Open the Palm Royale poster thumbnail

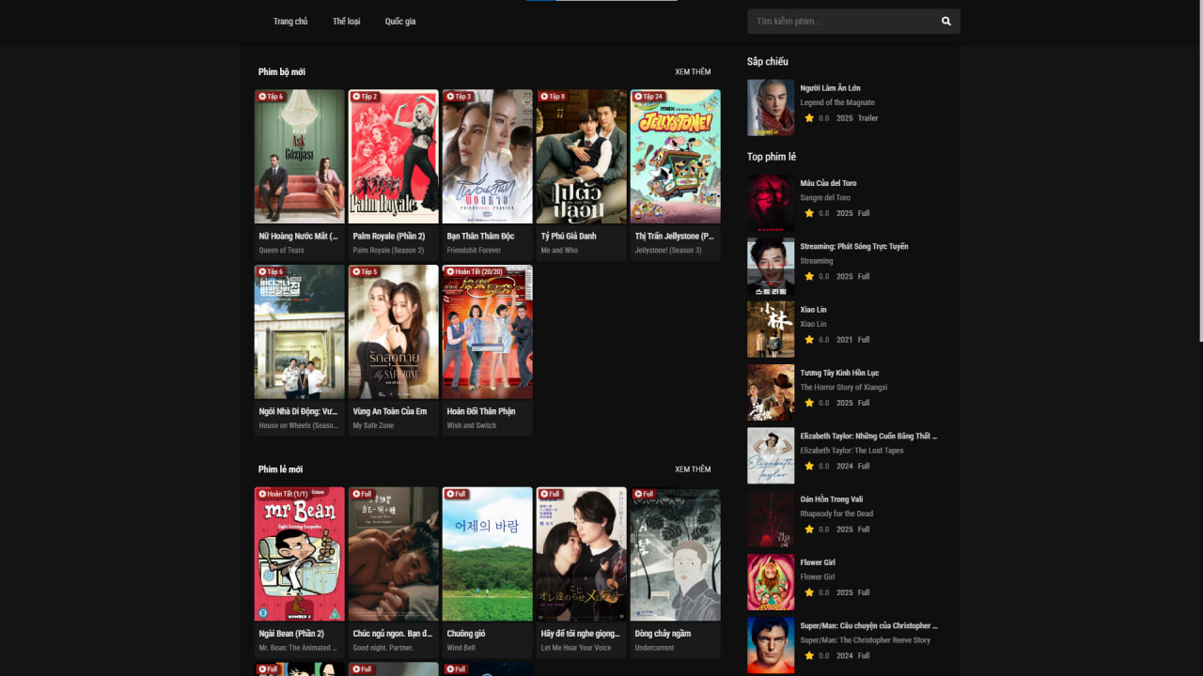click(x=393, y=158)
